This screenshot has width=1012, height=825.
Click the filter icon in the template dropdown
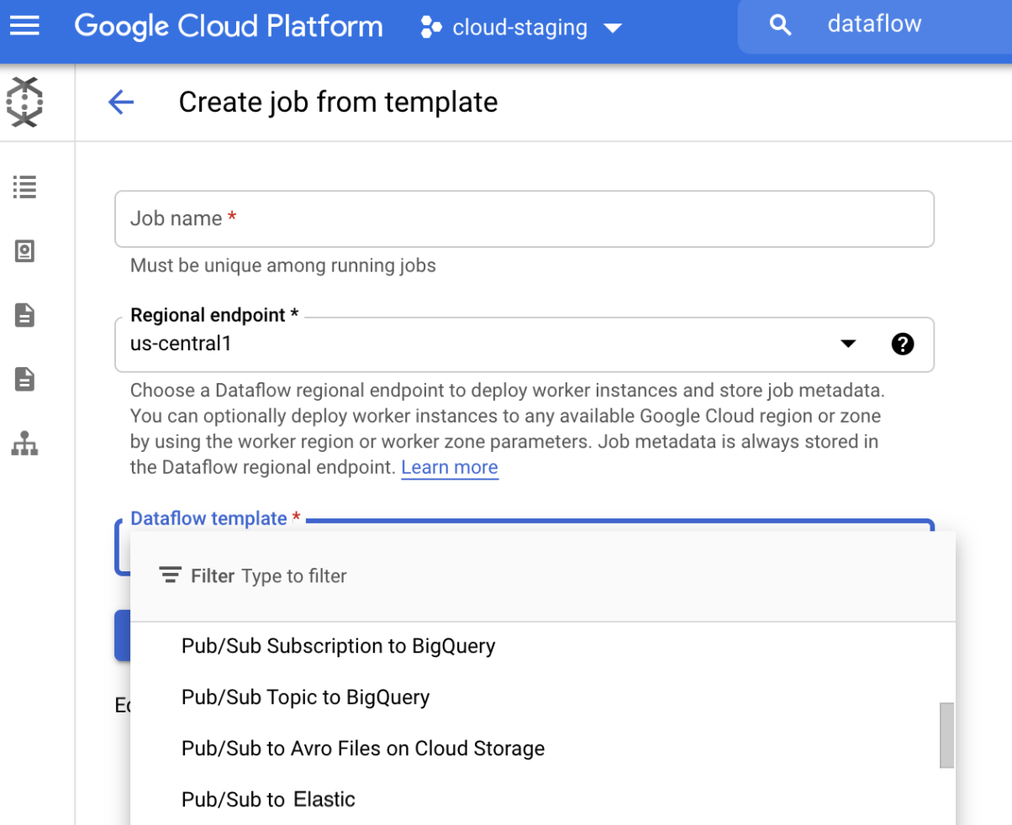[171, 575]
